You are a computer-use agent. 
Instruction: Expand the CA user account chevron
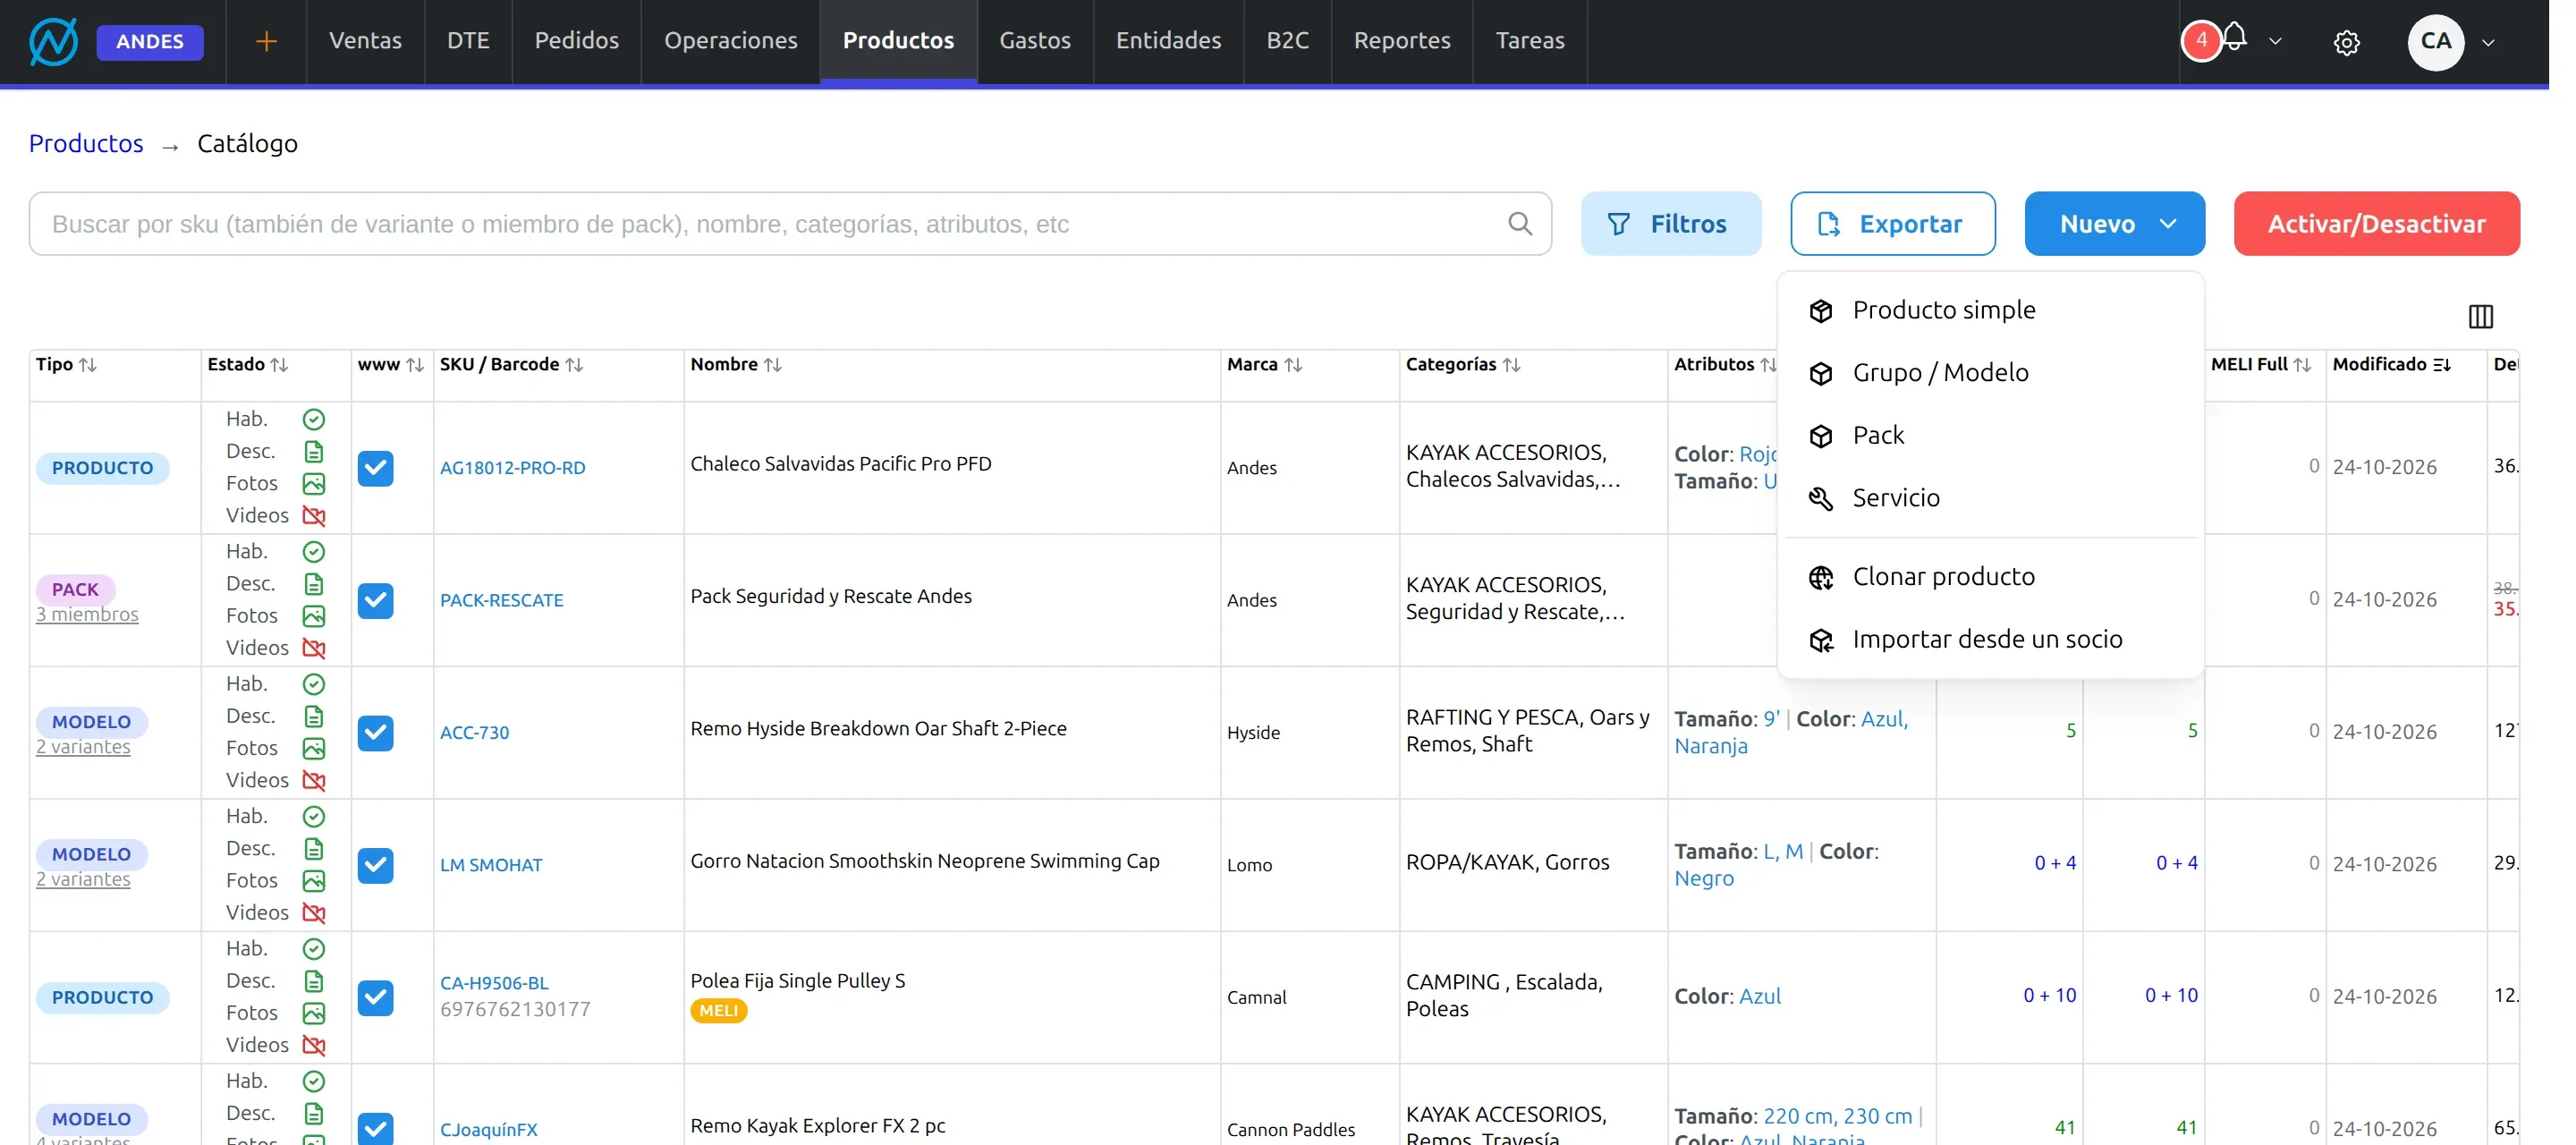(2488, 42)
